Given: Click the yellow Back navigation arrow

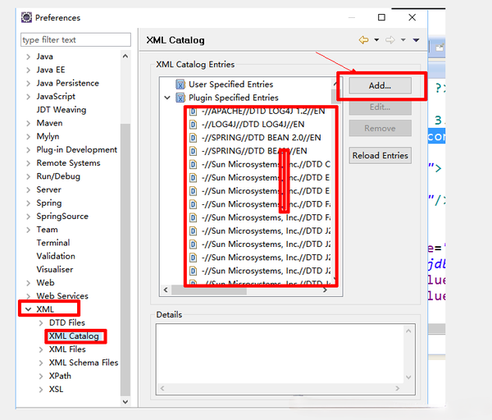Looking at the screenshot, I should [x=363, y=40].
